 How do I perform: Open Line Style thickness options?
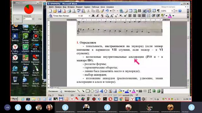coord(140,91)
